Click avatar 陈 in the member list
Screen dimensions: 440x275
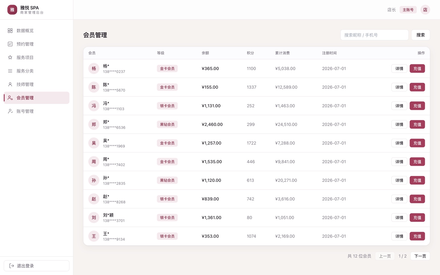coord(94,87)
